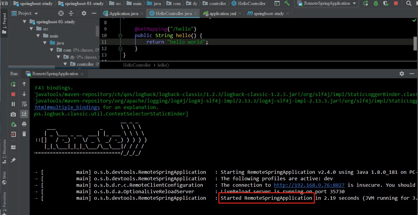Click springboot-study breadcrumb
This screenshot has height=215, width=418.
click(x=33, y=4)
